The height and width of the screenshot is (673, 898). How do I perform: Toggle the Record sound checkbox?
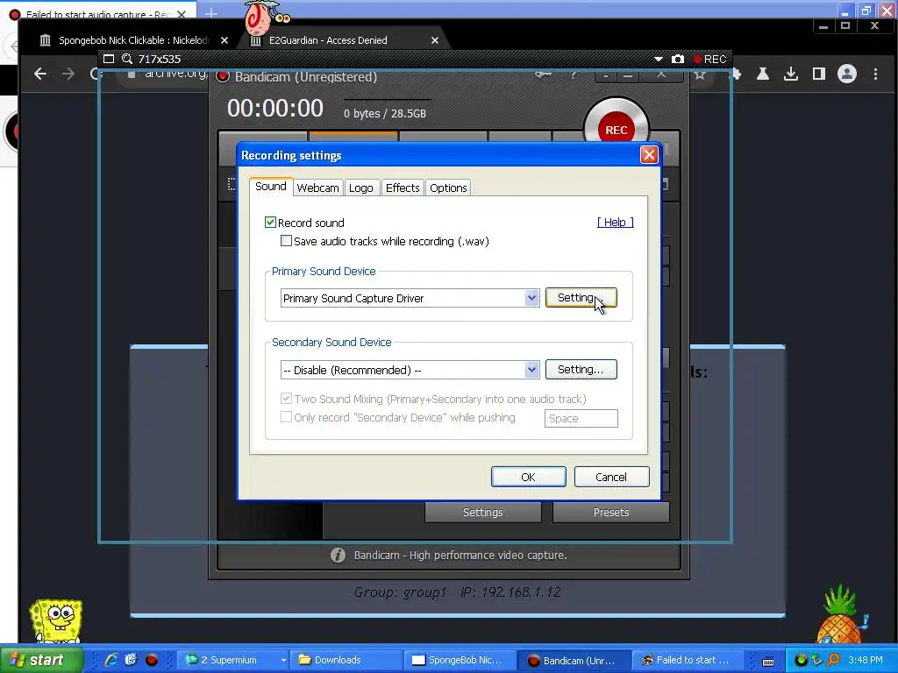click(270, 223)
